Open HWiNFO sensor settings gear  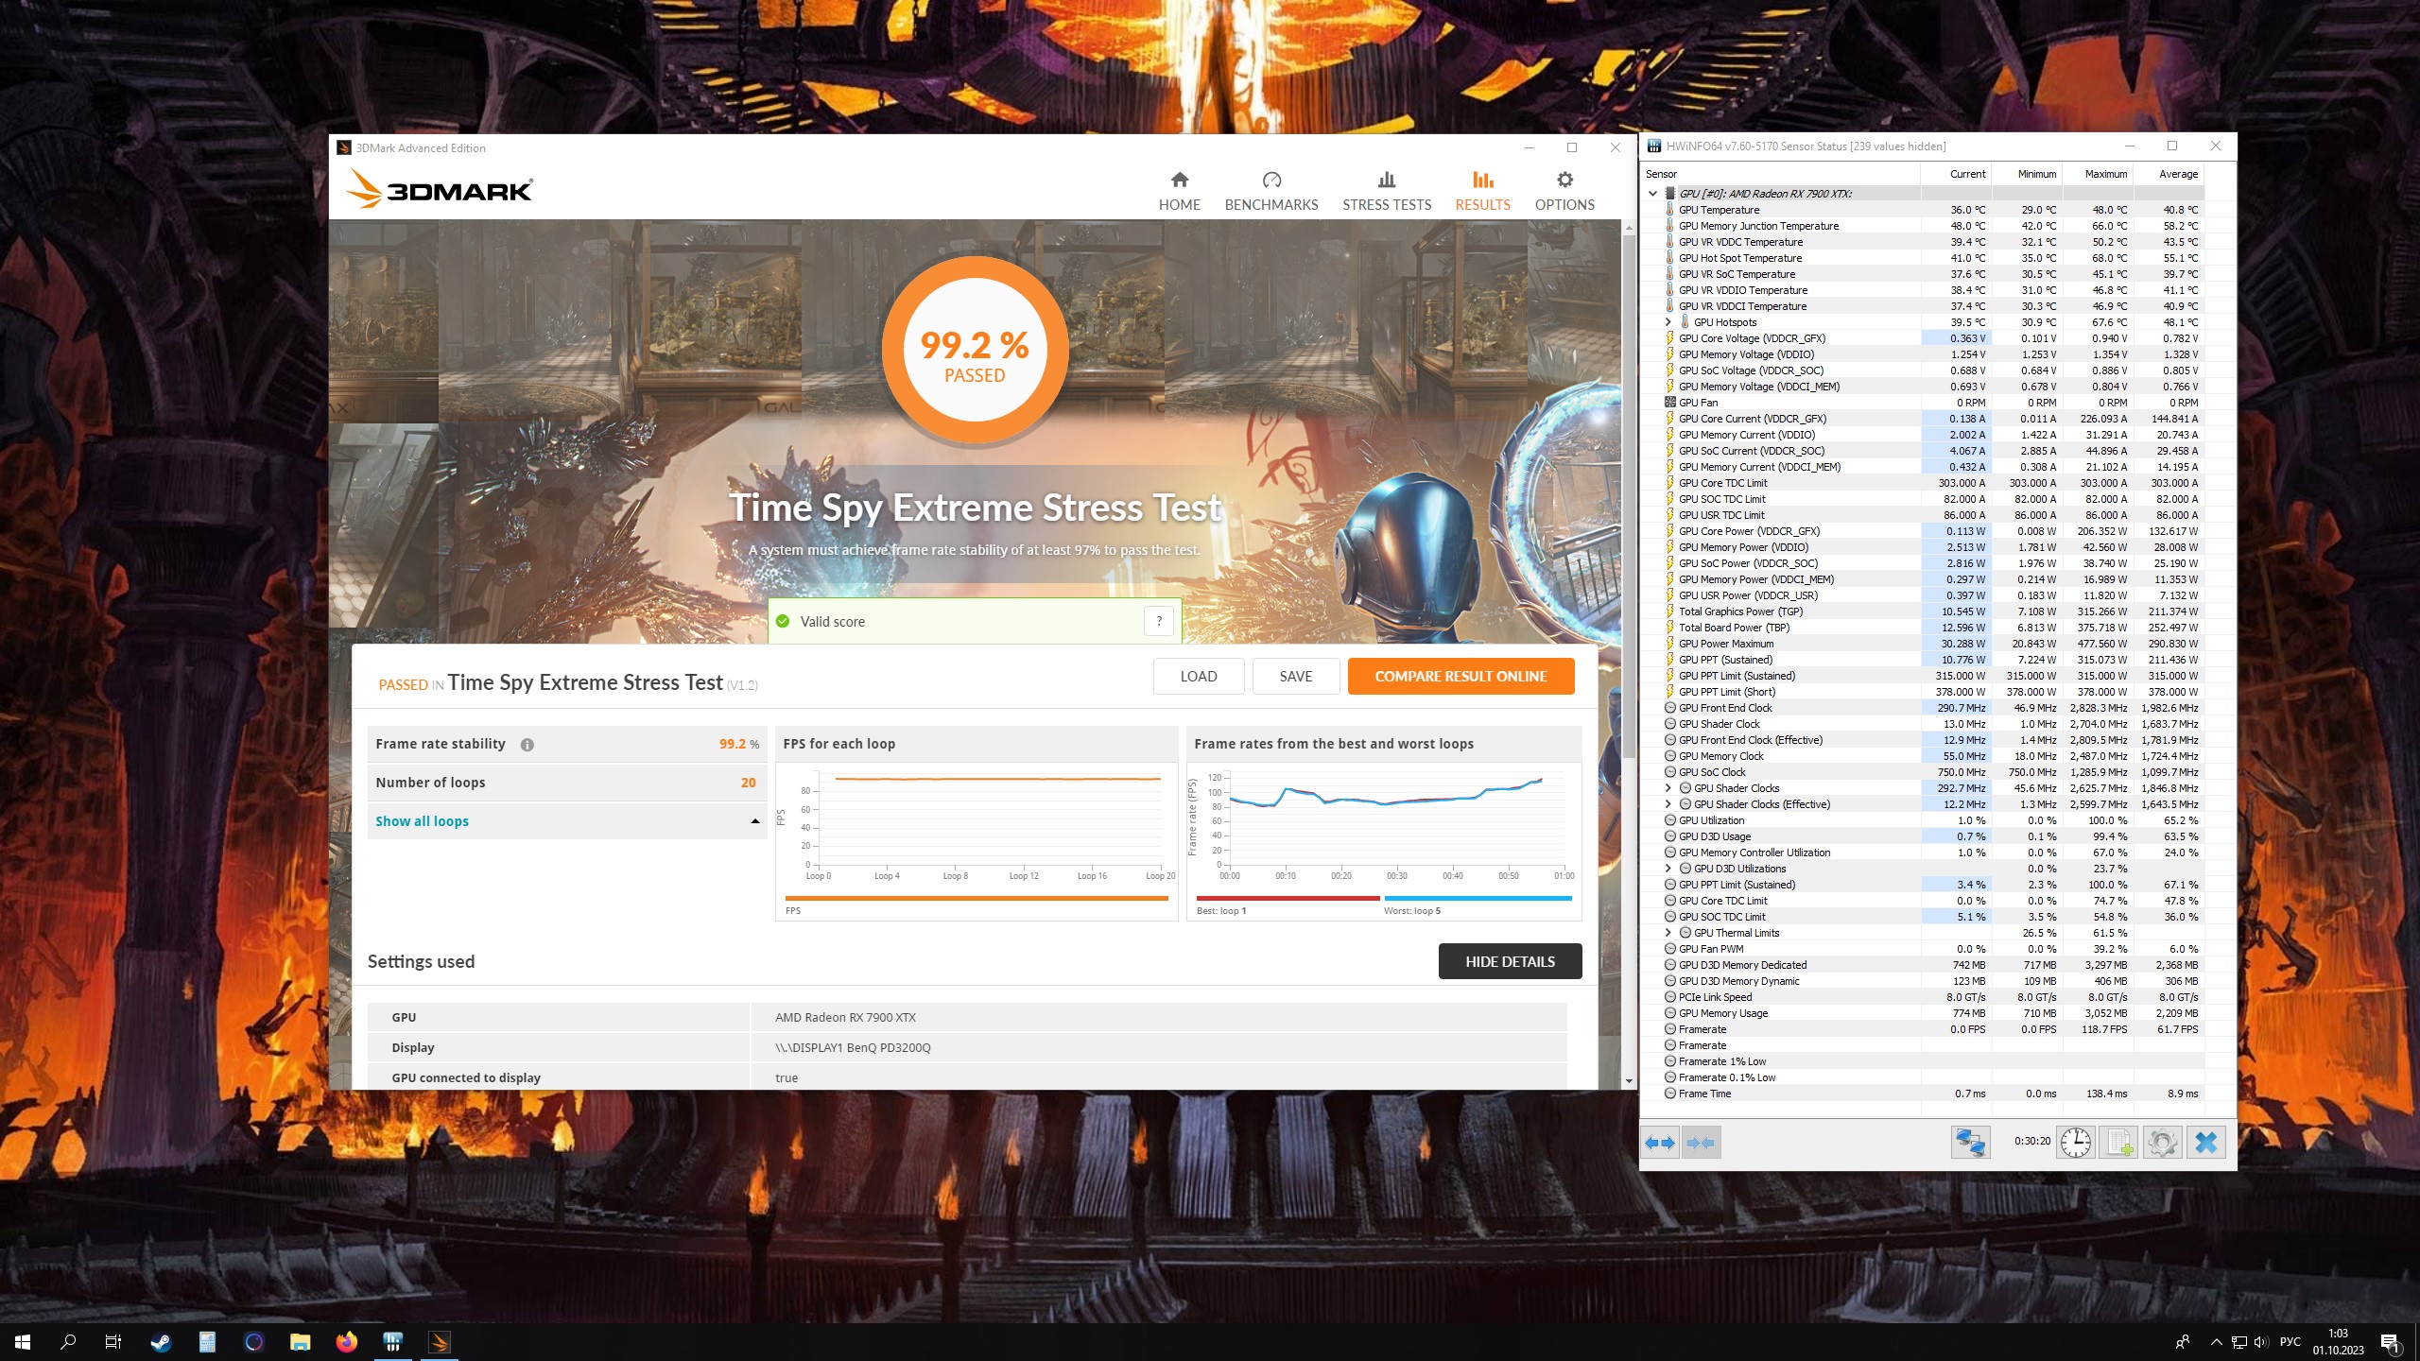pyautogui.click(x=2162, y=1143)
